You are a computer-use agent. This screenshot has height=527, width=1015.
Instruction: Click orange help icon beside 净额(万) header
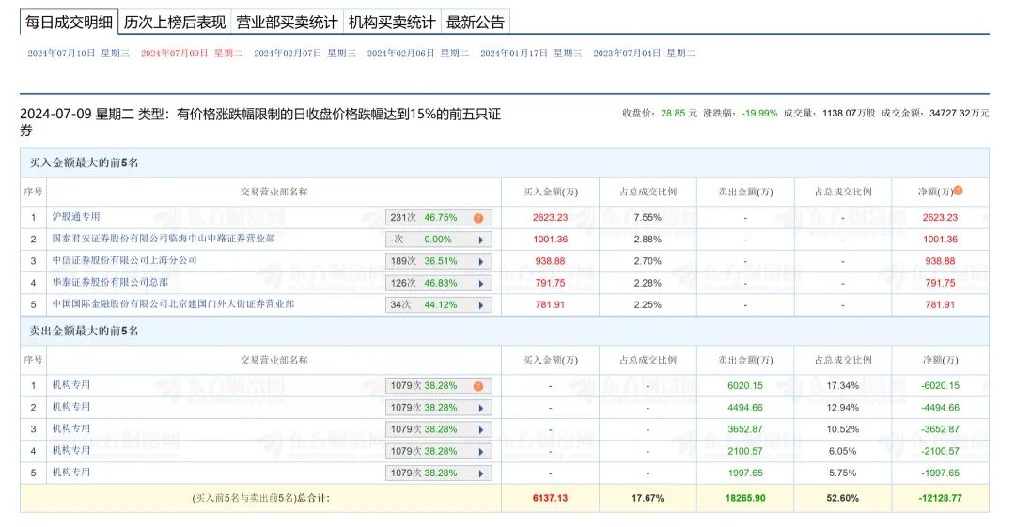(958, 191)
